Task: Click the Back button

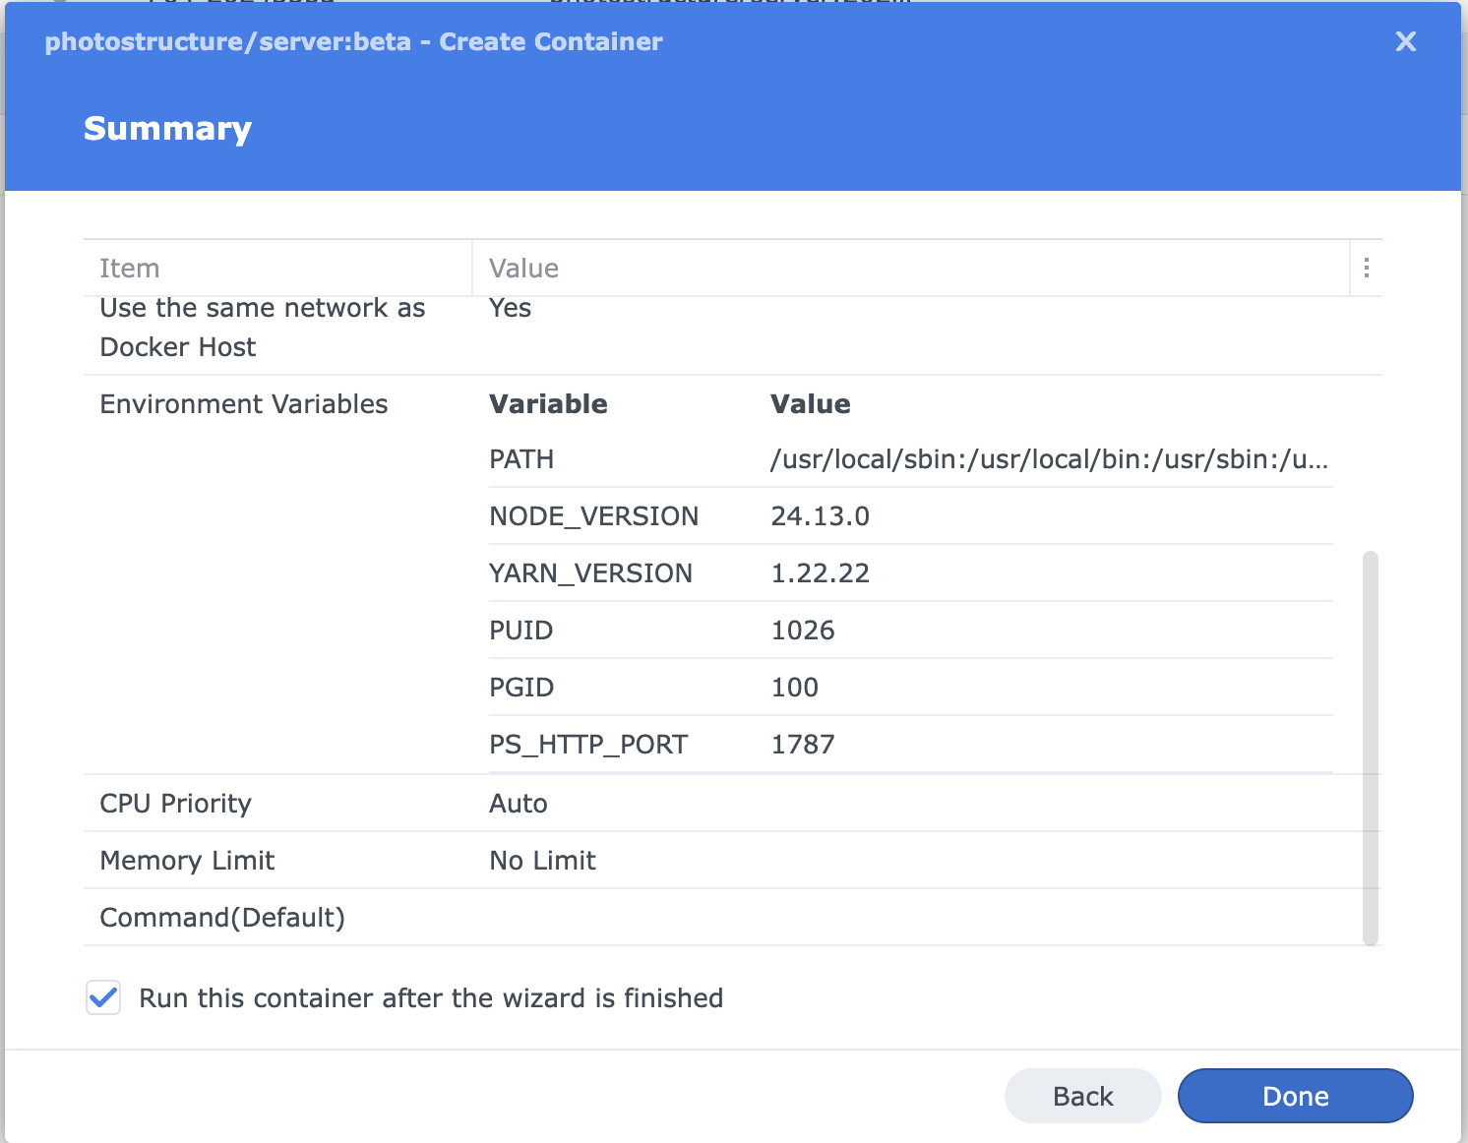Action: click(1082, 1095)
